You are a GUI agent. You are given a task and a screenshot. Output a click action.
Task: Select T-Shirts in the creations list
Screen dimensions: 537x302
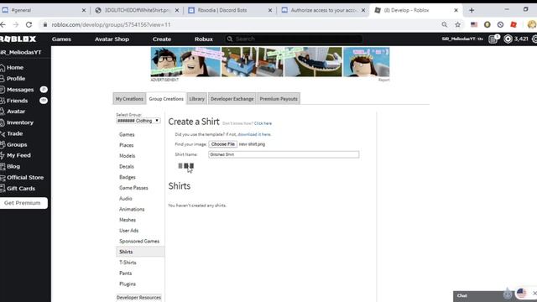(128, 263)
